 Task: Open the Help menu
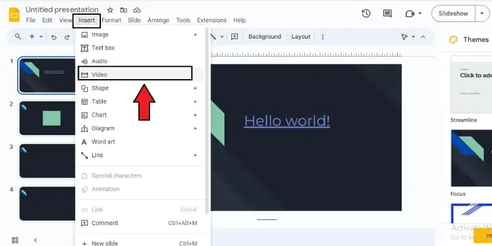click(x=239, y=20)
